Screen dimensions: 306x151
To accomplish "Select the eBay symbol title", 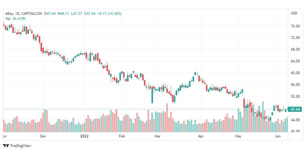I will point(9,14).
